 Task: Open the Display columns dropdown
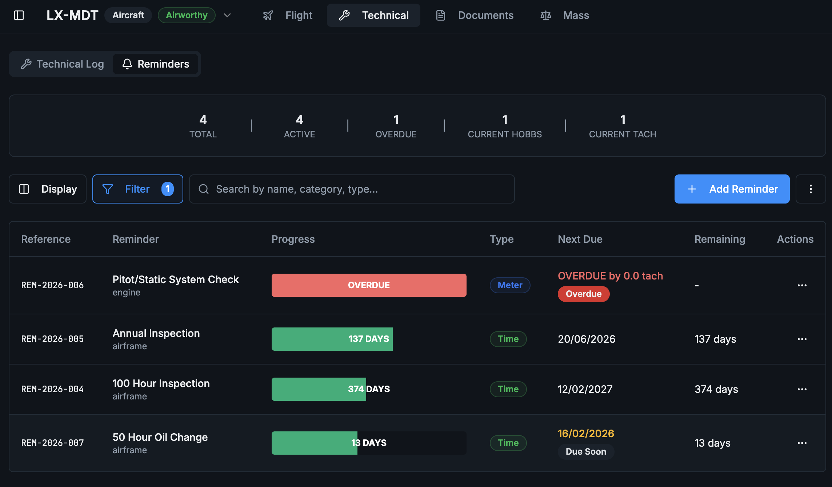(48, 189)
